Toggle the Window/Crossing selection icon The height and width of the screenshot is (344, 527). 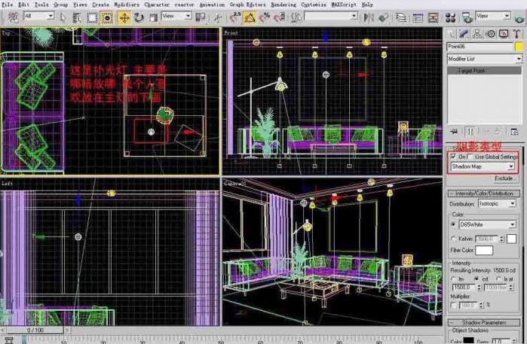[x=107, y=17]
